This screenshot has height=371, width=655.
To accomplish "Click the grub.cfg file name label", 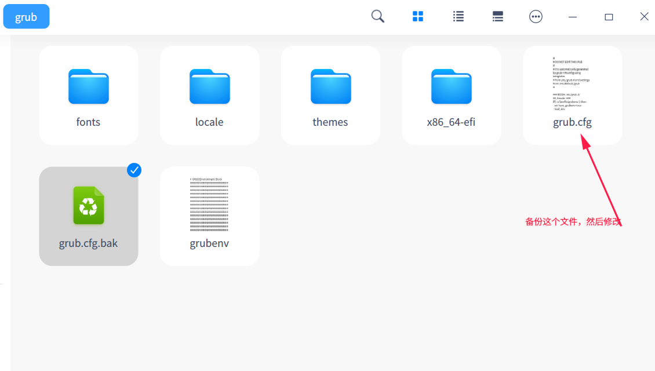I will click(x=572, y=122).
